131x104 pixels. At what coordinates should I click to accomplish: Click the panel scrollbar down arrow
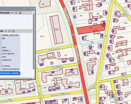click(x=34, y=77)
